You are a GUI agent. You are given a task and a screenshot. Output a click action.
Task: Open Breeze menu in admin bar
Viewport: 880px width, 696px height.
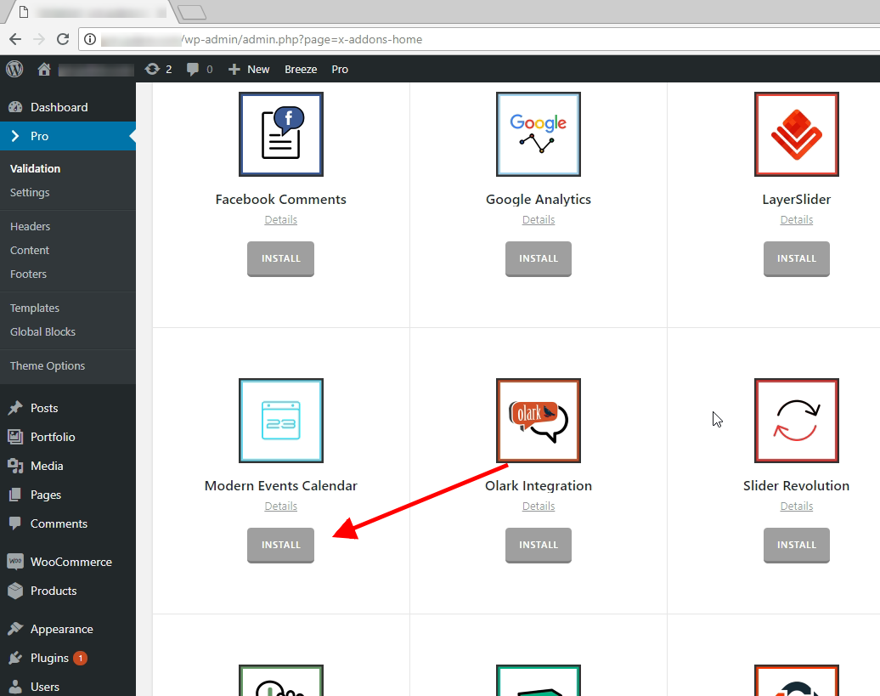click(301, 69)
